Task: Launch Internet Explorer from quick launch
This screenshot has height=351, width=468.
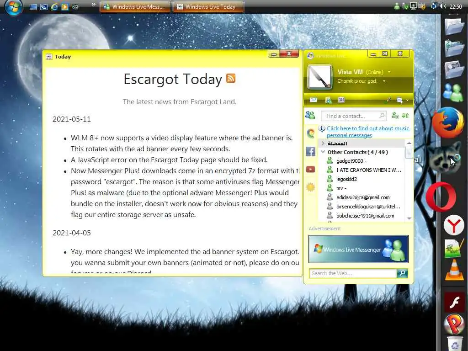Action: tap(54, 7)
